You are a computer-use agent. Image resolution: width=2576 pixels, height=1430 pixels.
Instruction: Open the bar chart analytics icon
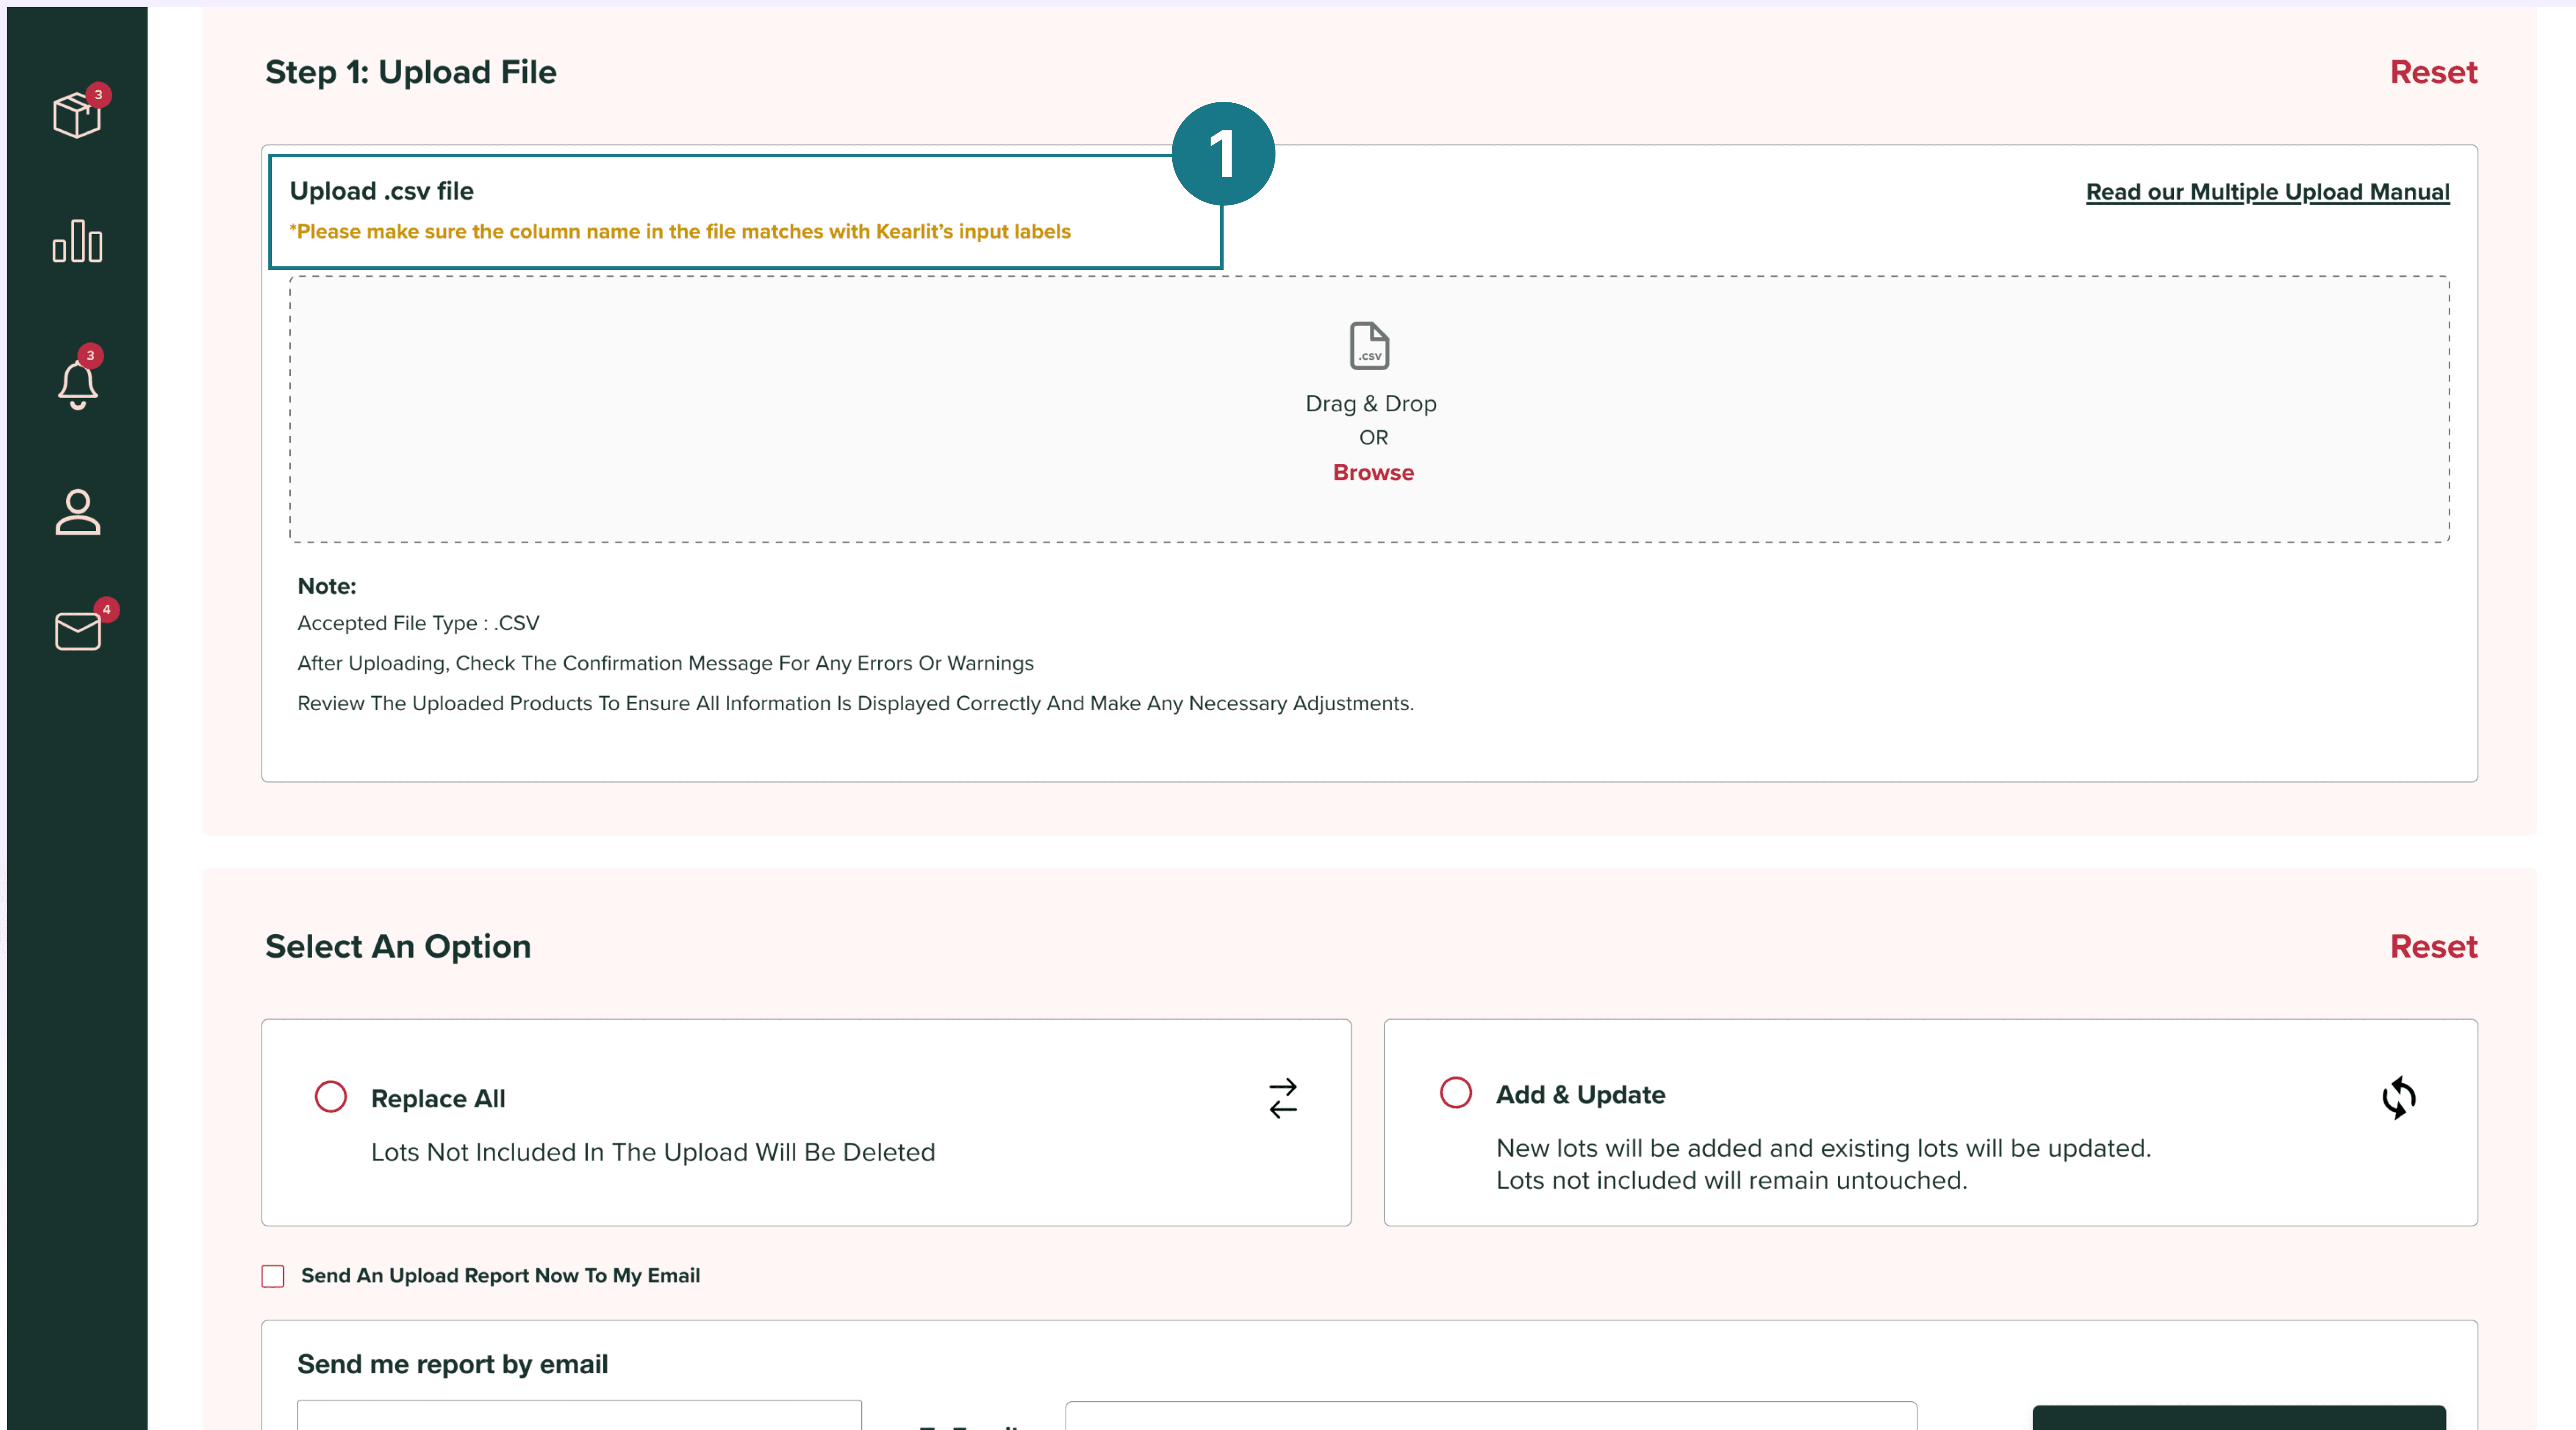click(77, 242)
